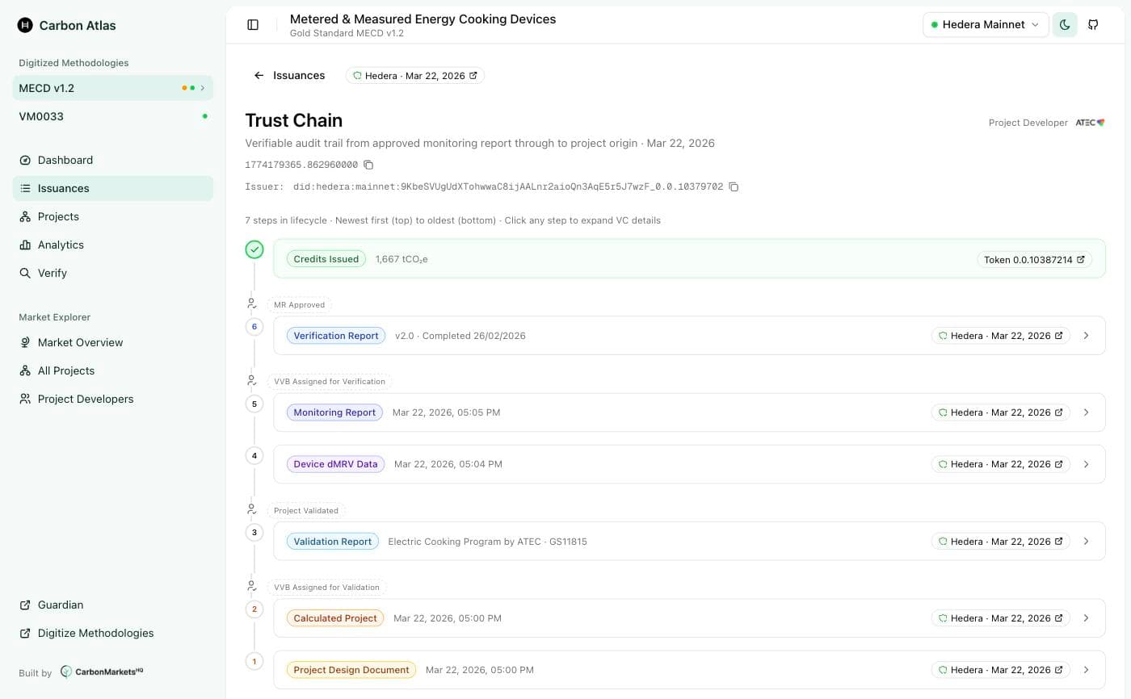Open Hedera link on Validation Report row
This screenshot has height=699, width=1131.
click(1000, 542)
